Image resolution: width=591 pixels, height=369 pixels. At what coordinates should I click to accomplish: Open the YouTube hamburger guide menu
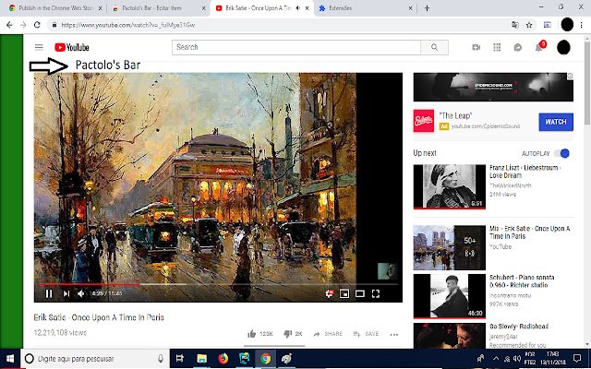click(x=39, y=47)
